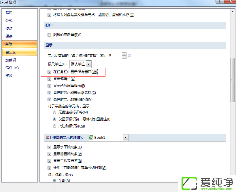Select 批注和标识符 radio button
This screenshot has width=236, height=192.
pyautogui.click(x=54, y=126)
